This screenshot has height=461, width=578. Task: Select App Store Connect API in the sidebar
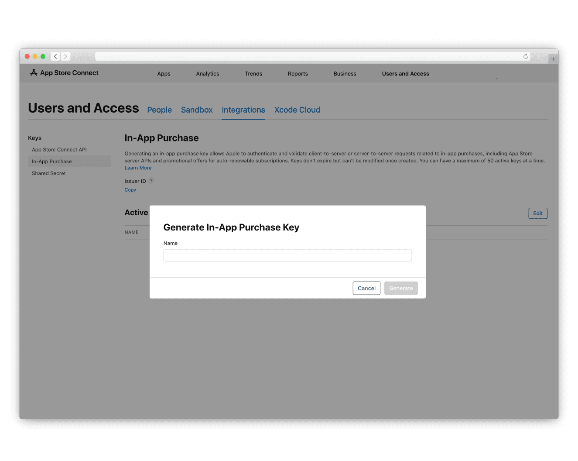59,149
